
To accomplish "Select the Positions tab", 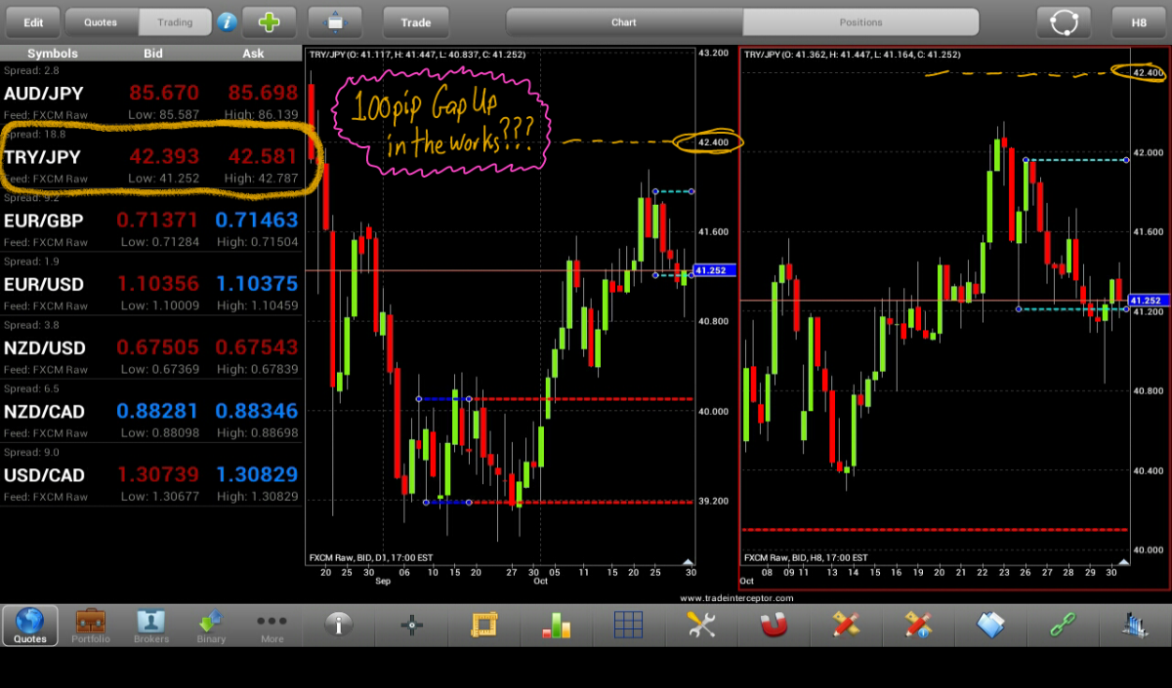I will pos(860,21).
